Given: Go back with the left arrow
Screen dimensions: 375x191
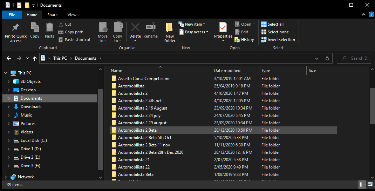Looking at the screenshot, I should click(9, 58).
